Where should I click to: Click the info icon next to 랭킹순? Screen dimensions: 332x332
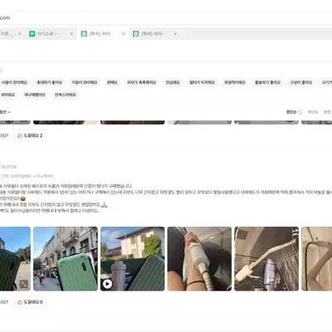point(300,112)
